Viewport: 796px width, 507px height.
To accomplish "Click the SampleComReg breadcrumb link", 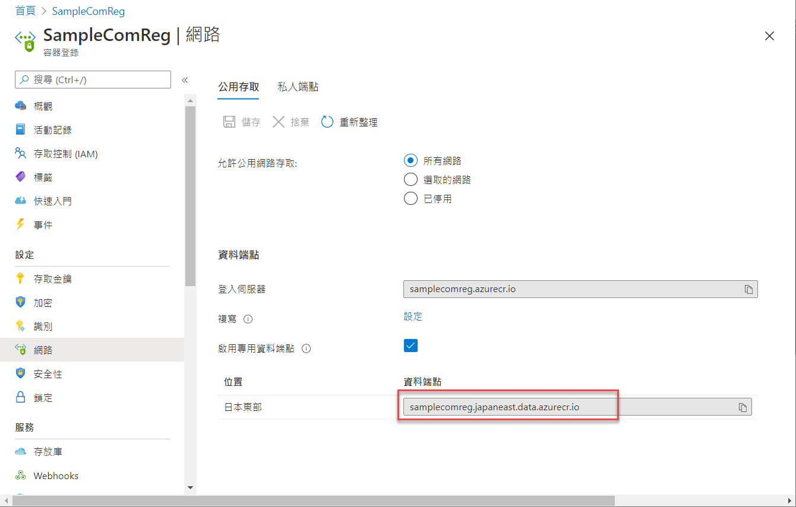I will [x=89, y=11].
